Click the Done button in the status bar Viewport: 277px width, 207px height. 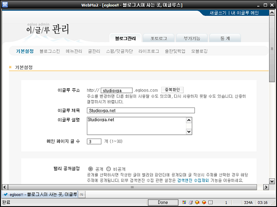coord(163,203)
